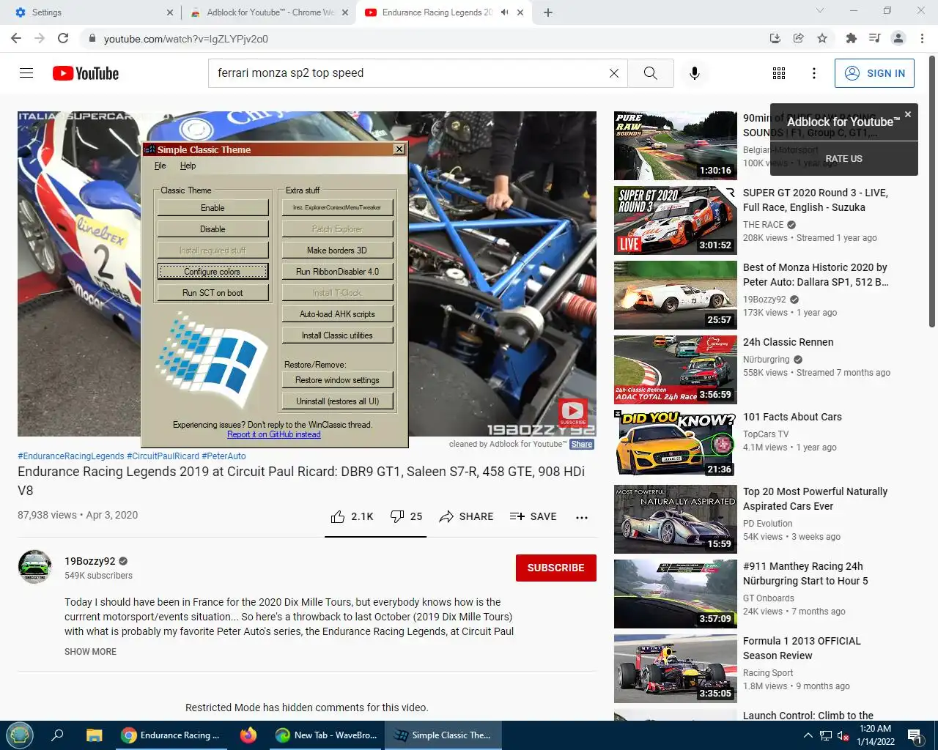Open the media control icon in Chrome toolbar
Viewport: 938px width, 750px height.
pos(874,39)
